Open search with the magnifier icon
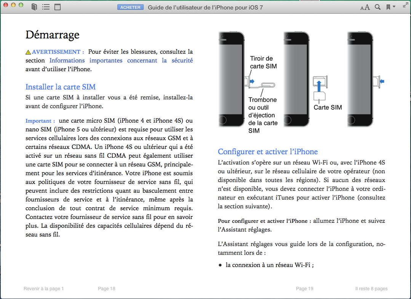This screenshot has height=299, width=411. (377, 7)
